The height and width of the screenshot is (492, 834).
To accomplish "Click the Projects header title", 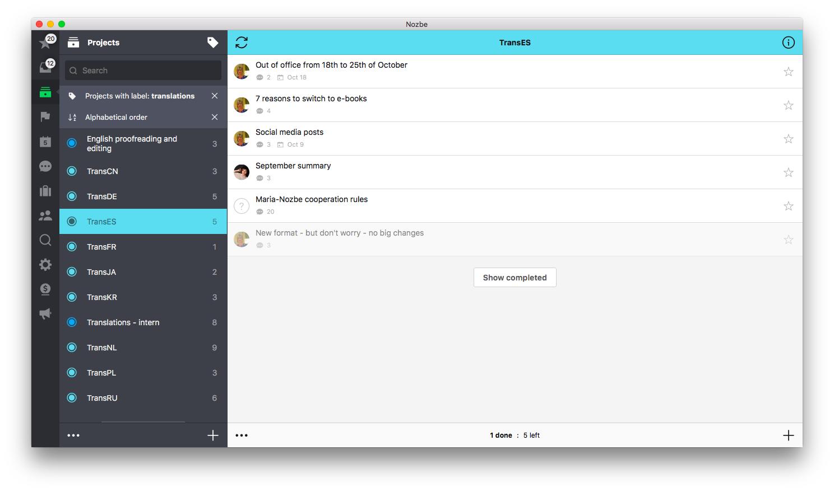I will 103,43.
